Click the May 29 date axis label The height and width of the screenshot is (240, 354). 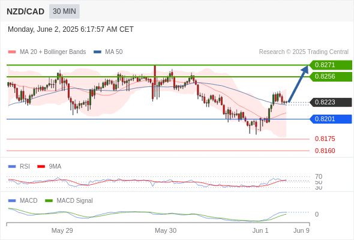pyautogui.click(x=62, y=230)
